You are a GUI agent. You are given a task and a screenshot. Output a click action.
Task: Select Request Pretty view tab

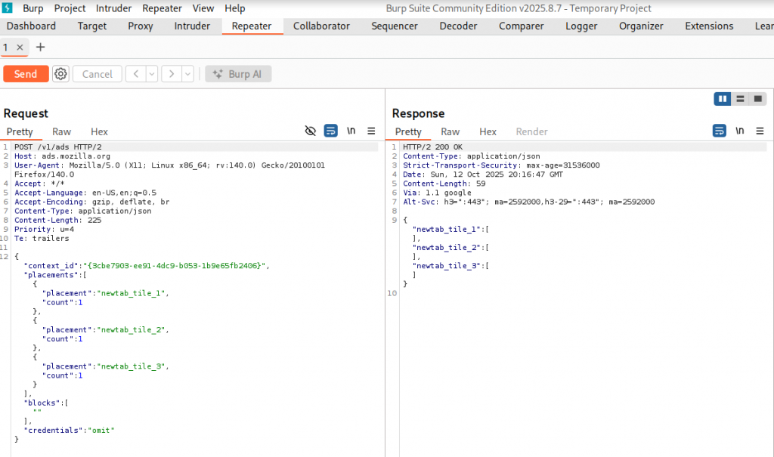pyautogui.click(x=20, y=131)
